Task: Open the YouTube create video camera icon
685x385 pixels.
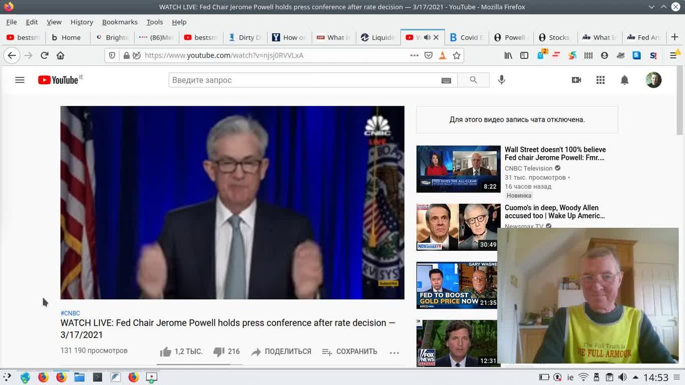Action: click(576, 80)
